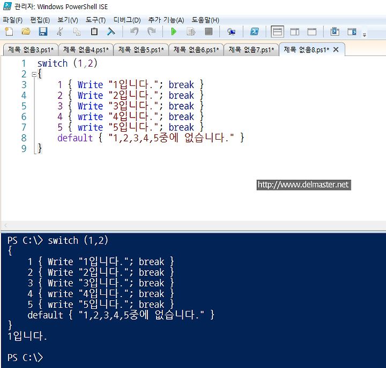Click the console output line 1입니다.
The height and width of the screenshot is (368, 386).
(27, 336)
